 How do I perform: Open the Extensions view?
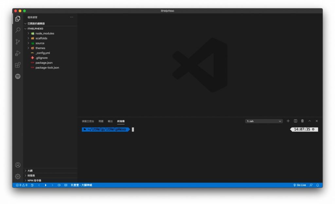18,65
